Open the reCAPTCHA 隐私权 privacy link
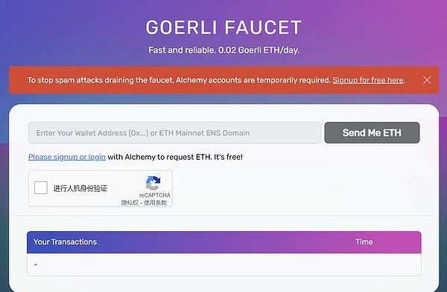This screenshot has height=292, width=447. [x=130, y=202]
